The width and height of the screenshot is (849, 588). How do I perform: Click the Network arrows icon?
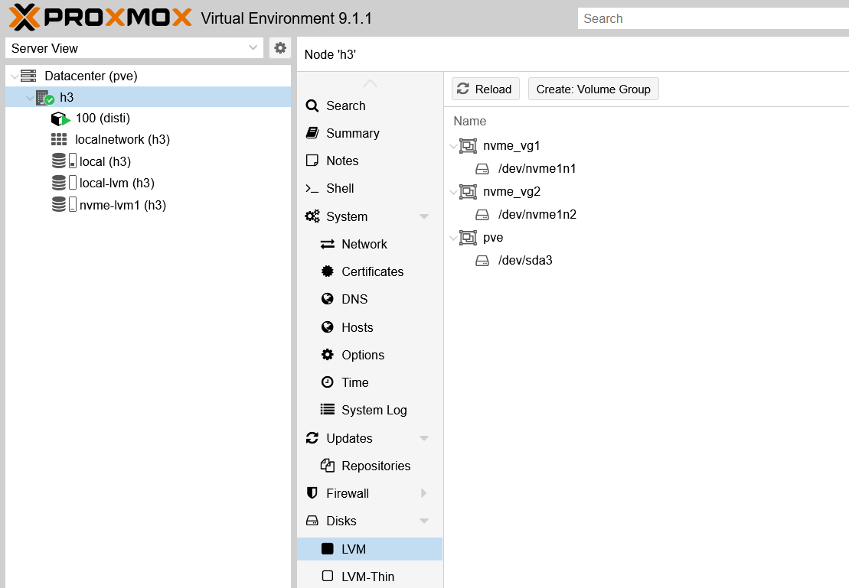tap(328, 245)
